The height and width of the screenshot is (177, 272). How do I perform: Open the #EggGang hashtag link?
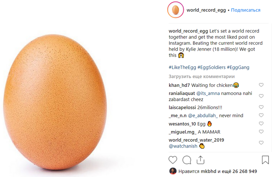(x=238, y=67)
